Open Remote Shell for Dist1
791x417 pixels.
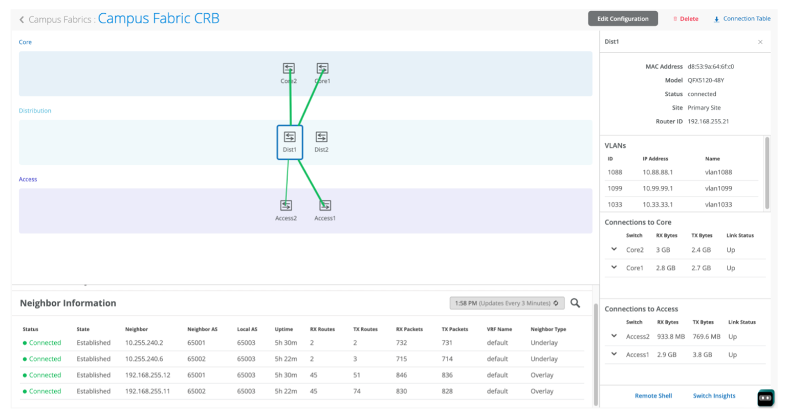(x=653, y=396)
